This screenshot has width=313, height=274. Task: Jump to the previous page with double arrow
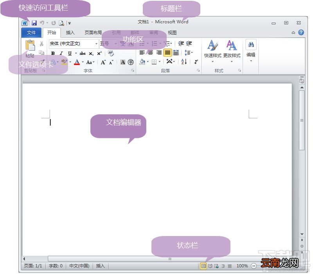302,240
